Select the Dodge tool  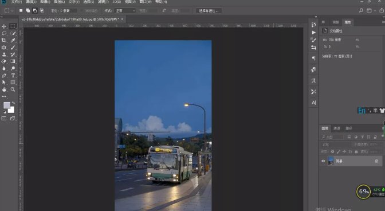click(x=13, y=68)
